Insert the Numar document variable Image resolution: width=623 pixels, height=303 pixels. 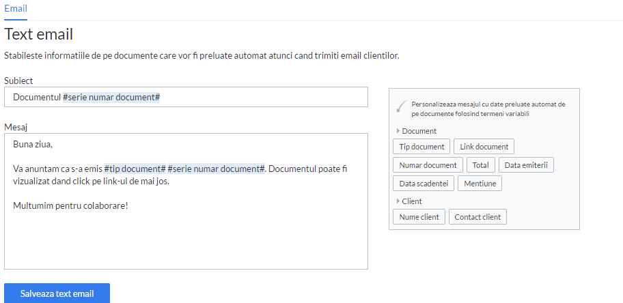click(428, 164)
